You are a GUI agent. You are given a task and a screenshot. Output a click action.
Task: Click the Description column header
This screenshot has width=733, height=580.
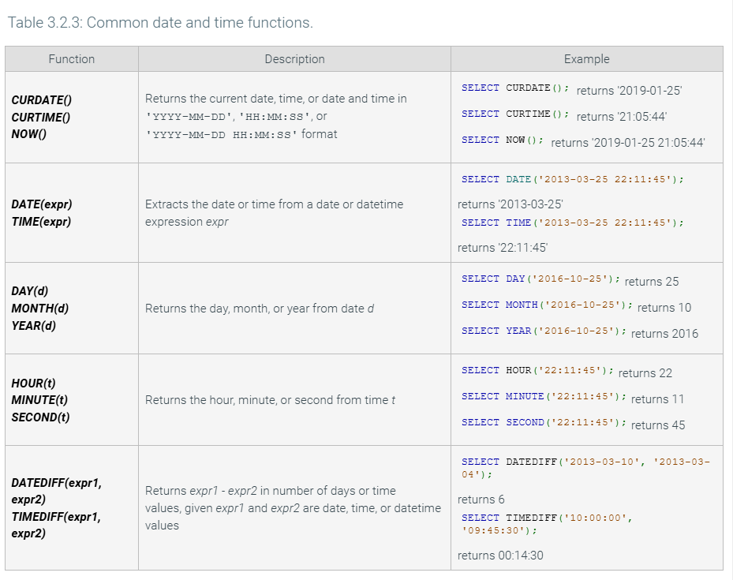[294, 59]
